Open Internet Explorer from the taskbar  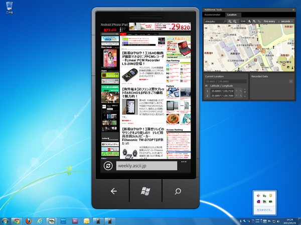coord(40,221)
